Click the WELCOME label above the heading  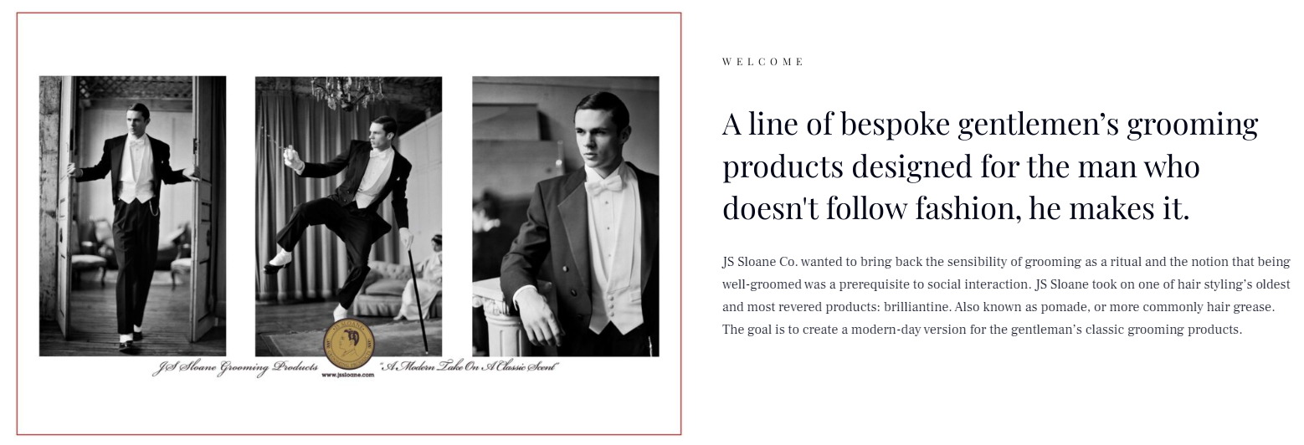[x=762, y=62]
